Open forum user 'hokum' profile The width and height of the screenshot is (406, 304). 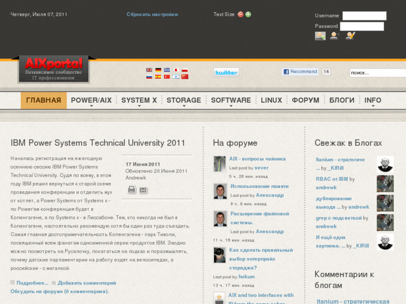pos(246,277)
